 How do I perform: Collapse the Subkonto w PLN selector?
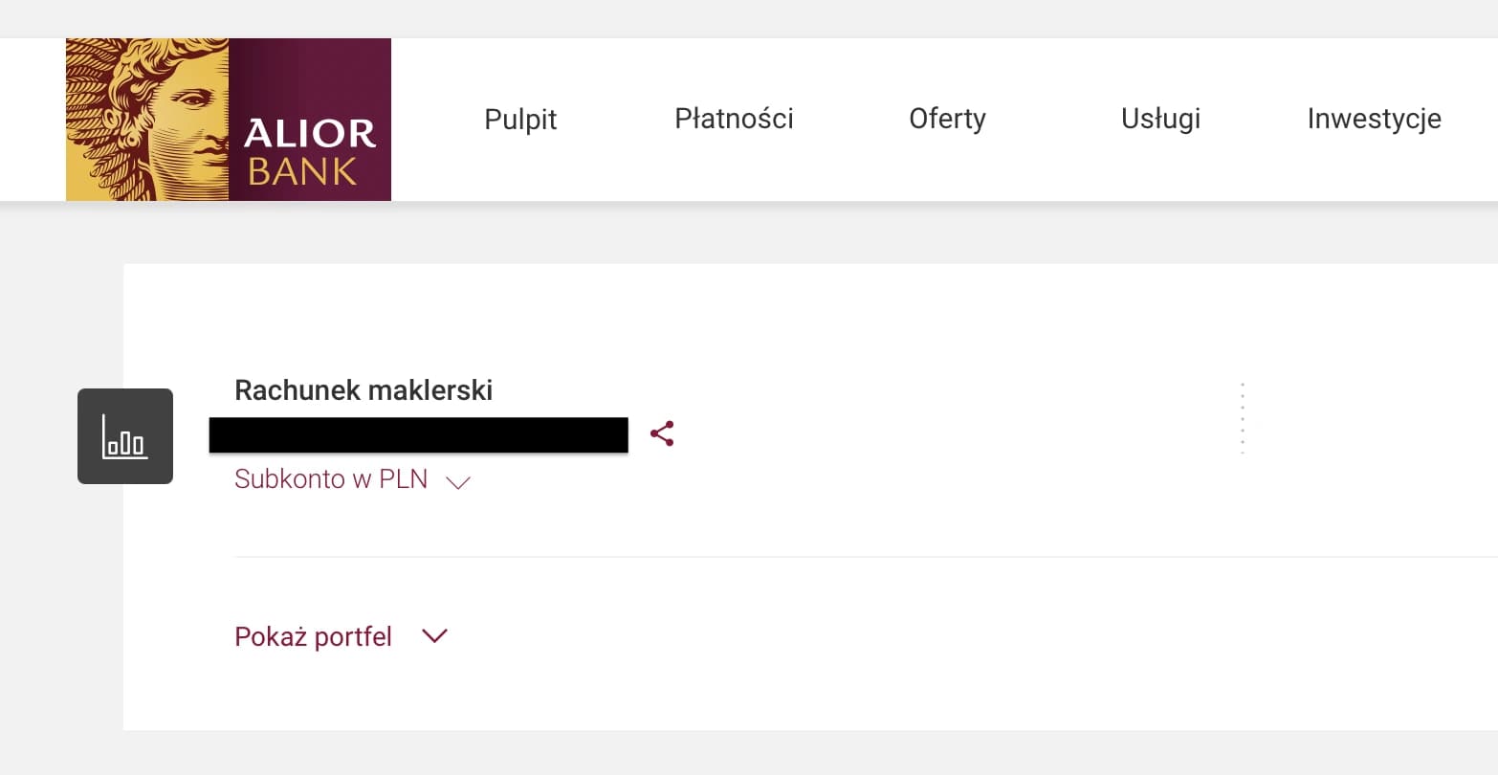pyautogui.click(x=459, y=481)
